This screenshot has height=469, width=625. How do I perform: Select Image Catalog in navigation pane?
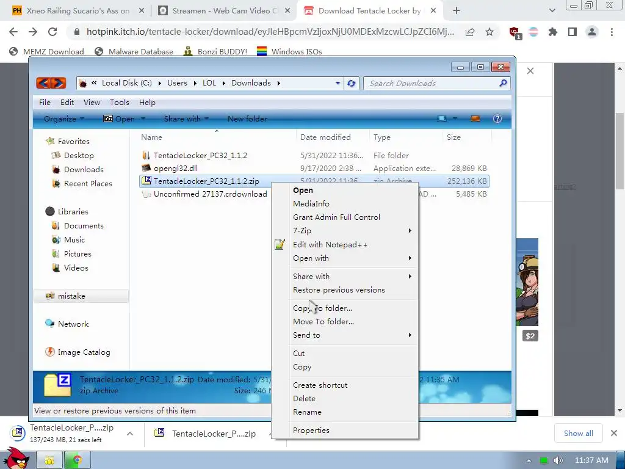tap(78, 352)
